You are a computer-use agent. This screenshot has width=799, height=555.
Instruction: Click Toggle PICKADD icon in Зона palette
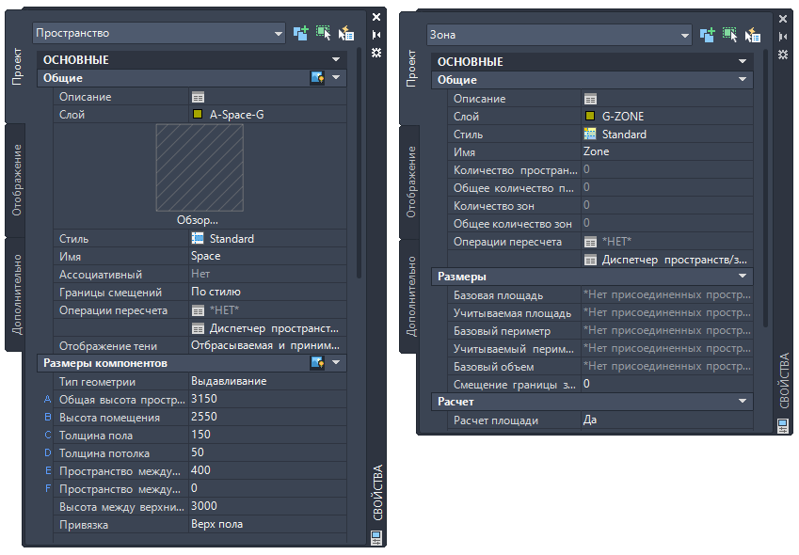[x=708, y=35]
